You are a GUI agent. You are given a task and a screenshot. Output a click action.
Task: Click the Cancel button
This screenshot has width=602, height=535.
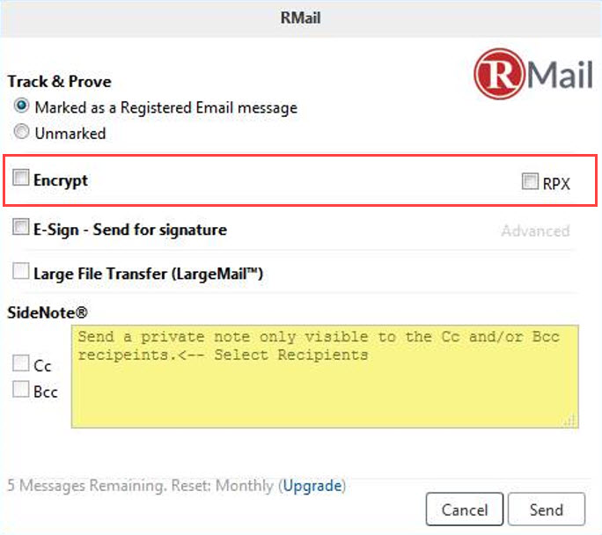click(465, 509)
